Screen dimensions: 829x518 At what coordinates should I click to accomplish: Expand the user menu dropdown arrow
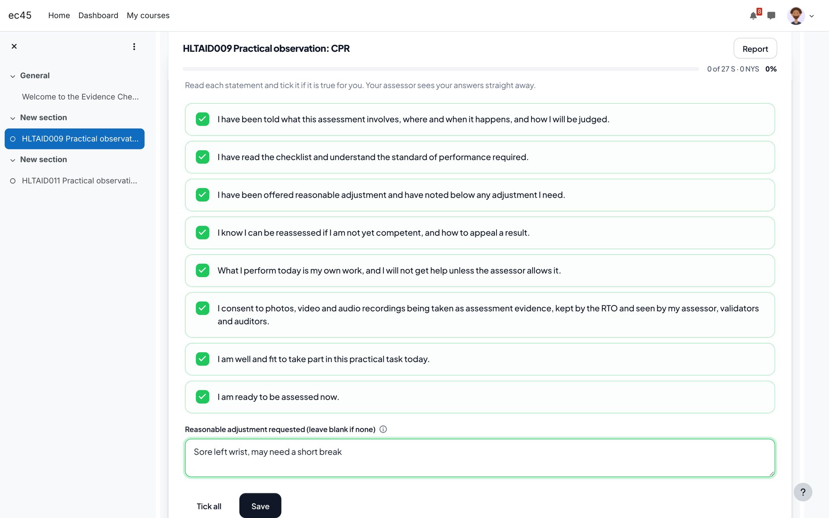(812, 16)
